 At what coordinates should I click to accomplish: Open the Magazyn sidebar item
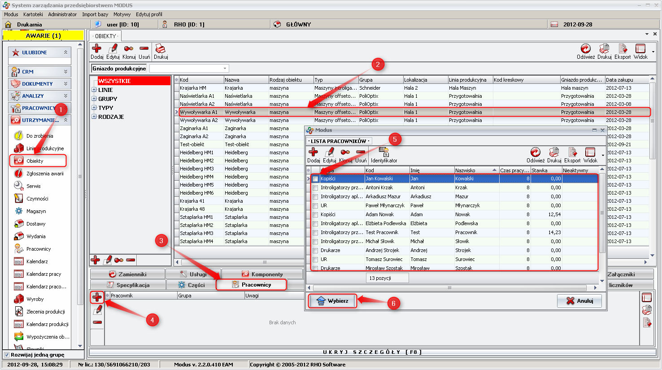coord(36,211)
